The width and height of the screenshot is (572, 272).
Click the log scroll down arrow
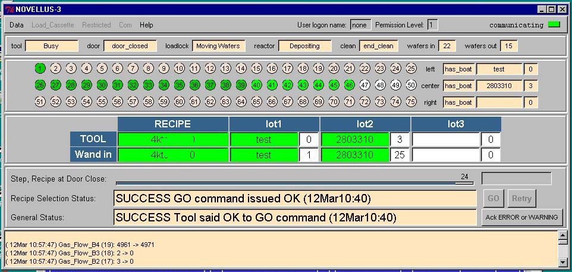(563, 262)
